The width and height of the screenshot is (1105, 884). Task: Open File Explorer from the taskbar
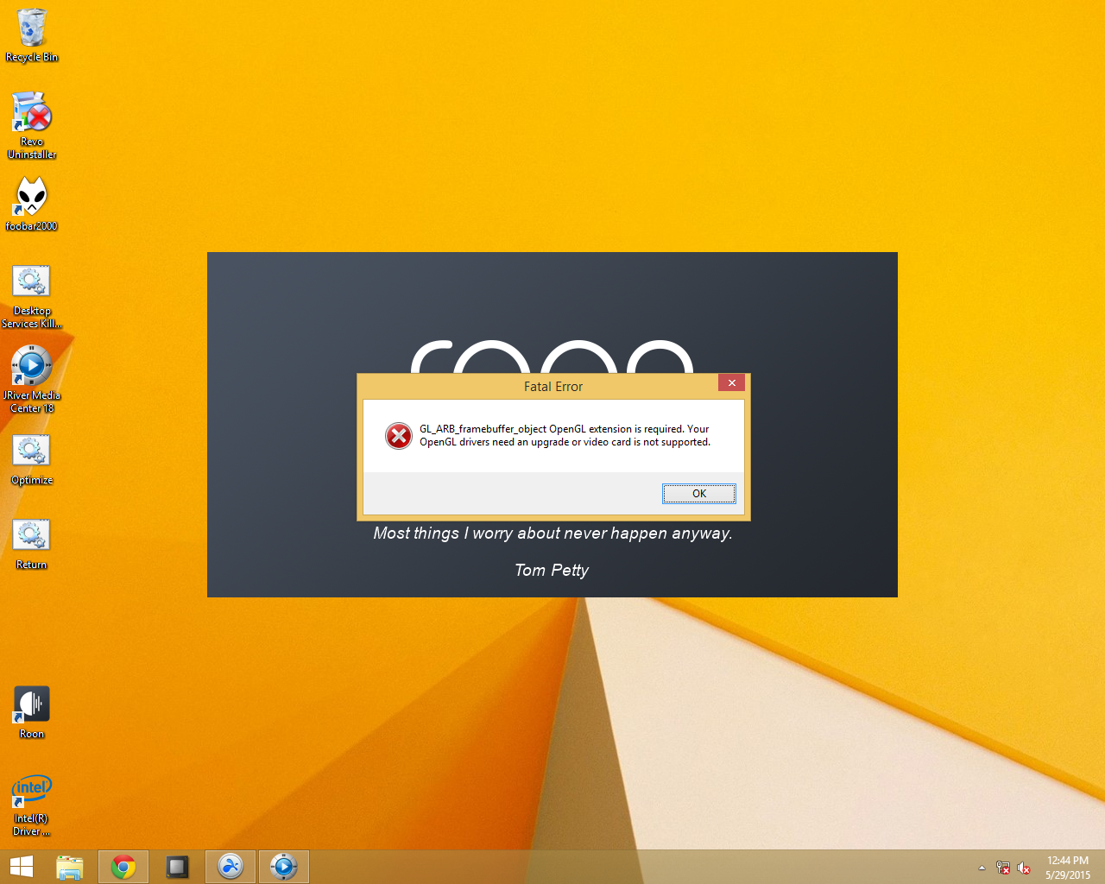70,867
